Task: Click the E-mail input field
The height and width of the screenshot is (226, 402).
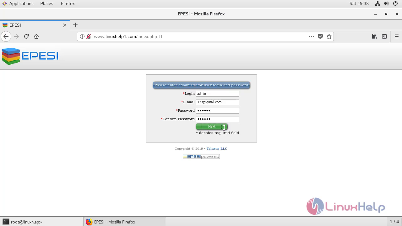Action: tap(218, 102)
